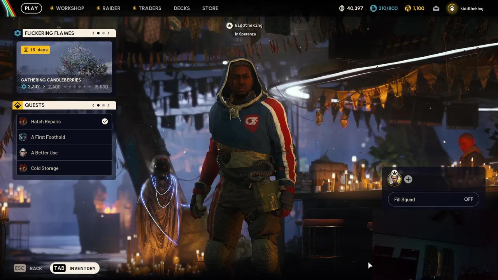498x280 pixels.
Task: Open the Cold Storage quest
Action: click(64, 168)
